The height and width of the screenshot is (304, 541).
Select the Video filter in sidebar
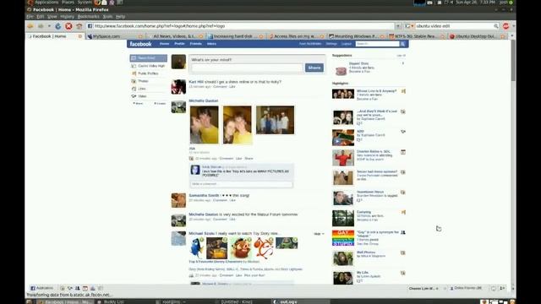click(149, 96)
